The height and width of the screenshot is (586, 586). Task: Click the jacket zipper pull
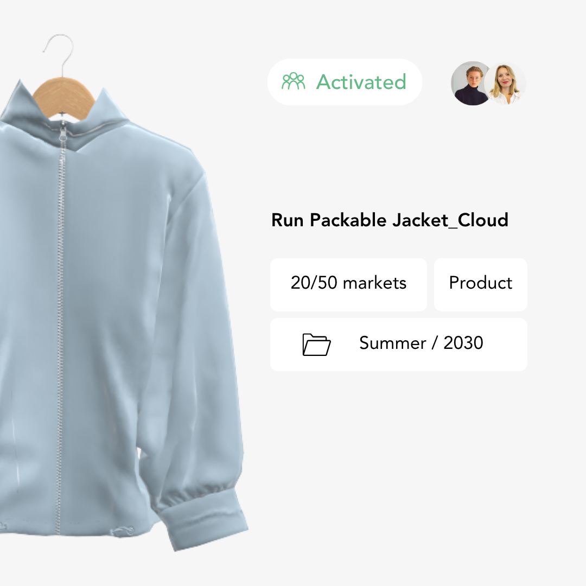tap(63, 133)
